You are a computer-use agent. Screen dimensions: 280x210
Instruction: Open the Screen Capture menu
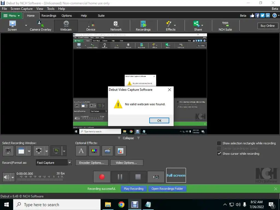click(x=22, y=9)
